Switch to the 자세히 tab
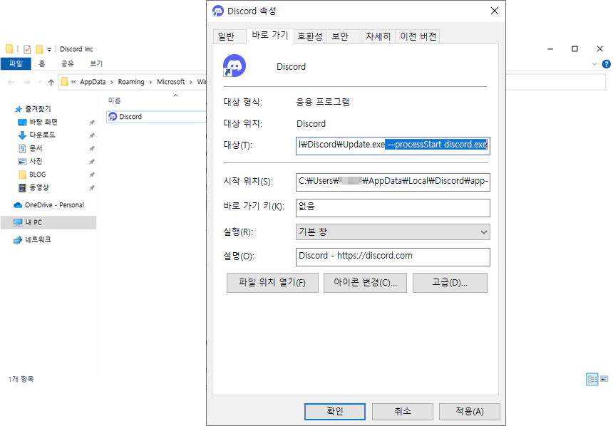613x426 pixels. [378, 36]
